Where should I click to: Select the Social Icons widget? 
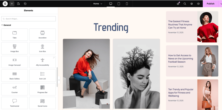42,103
